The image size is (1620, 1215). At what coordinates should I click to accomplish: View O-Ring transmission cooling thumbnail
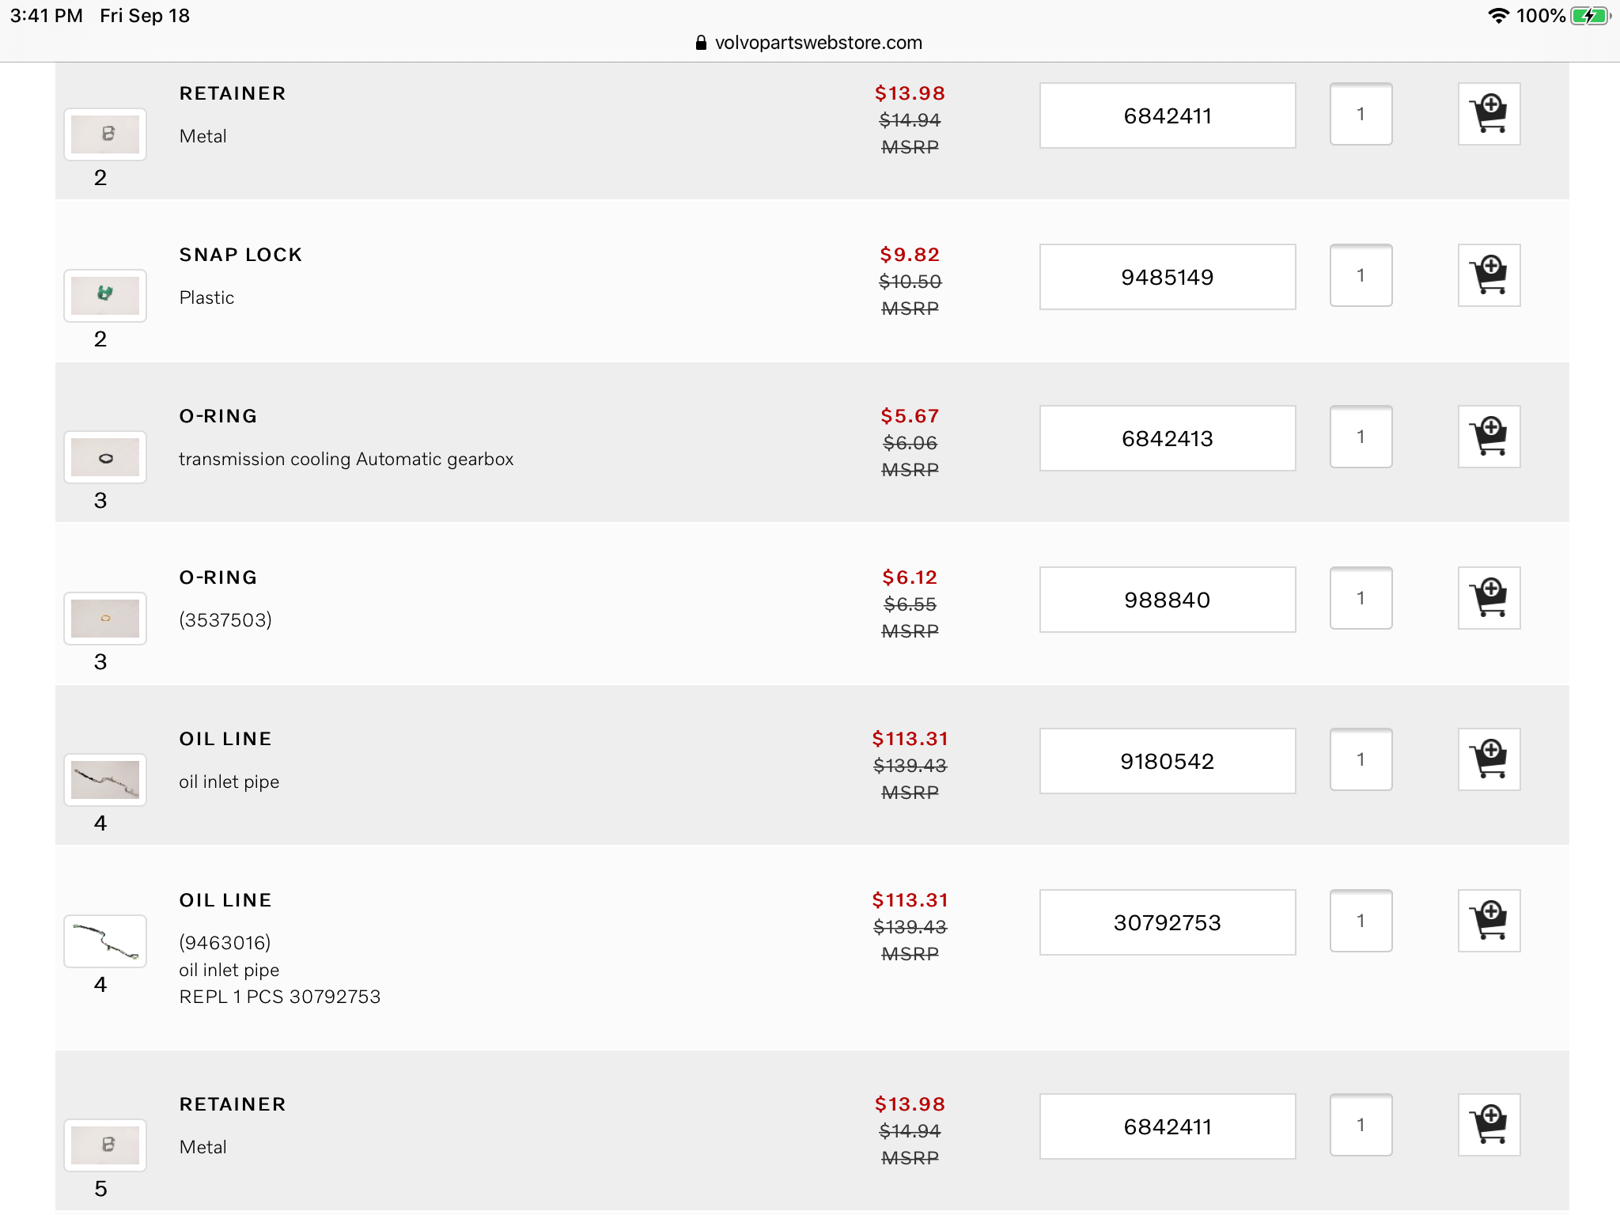click(x=105, y=457)
